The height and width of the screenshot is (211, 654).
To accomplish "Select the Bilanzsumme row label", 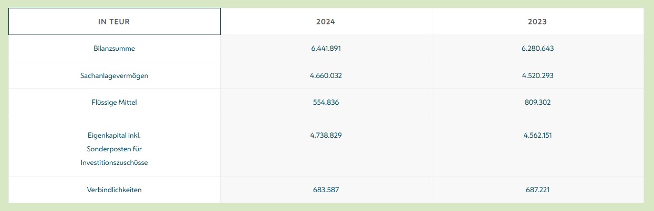I will tap(114, 48).
